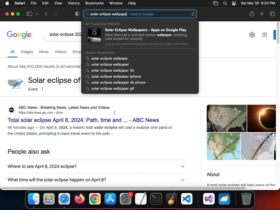Switch to the News tab
Image resolution: width=280 pixels, height=210 pixels.
pos(44,52)
